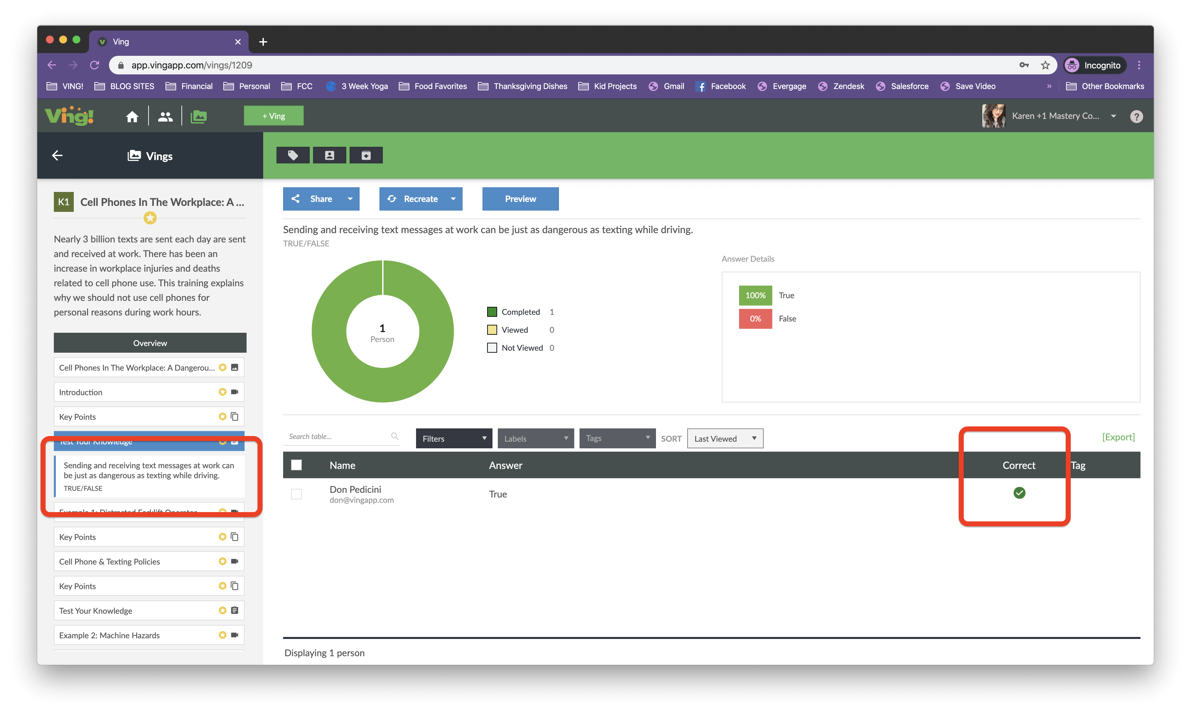Go to Ving home icon

click(132, 117)
